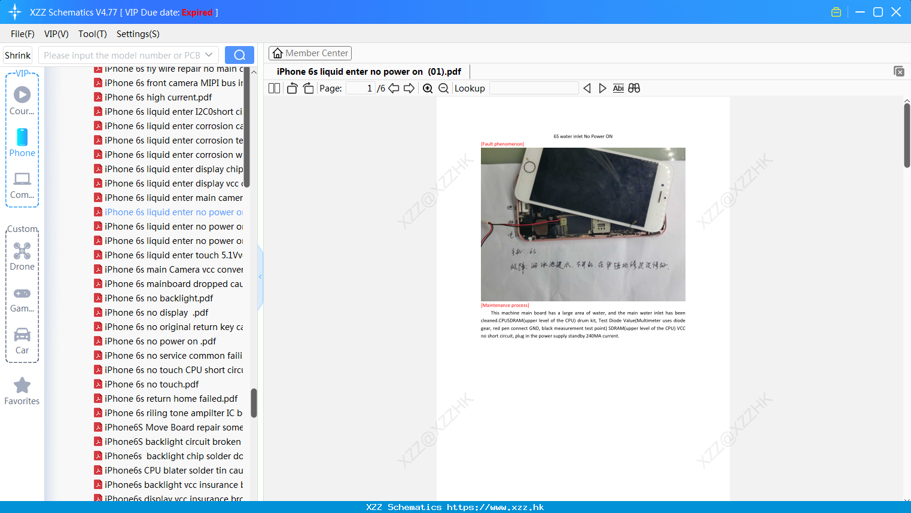Image resolution: width=911 pixels, height=513 pixels.
Task: Open iPhone6S Move Board repair file
Action: [x=169, y=427]
